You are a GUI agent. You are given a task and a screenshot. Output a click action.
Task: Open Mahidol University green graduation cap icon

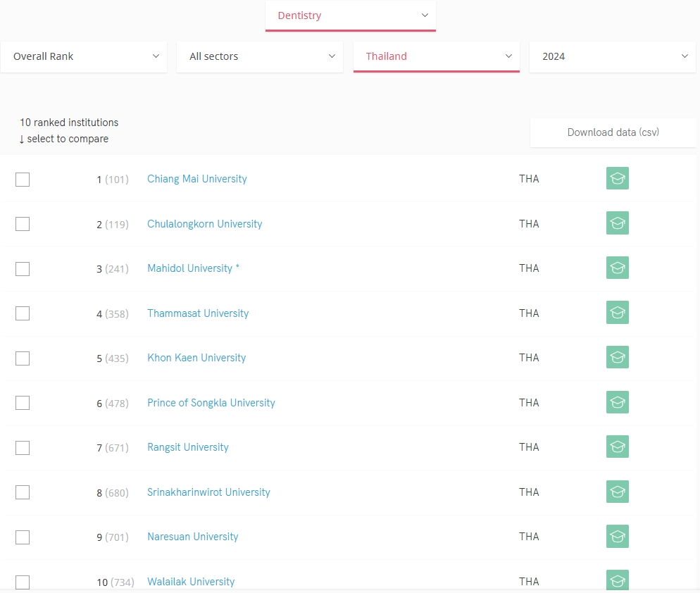[x=618, y=268]
